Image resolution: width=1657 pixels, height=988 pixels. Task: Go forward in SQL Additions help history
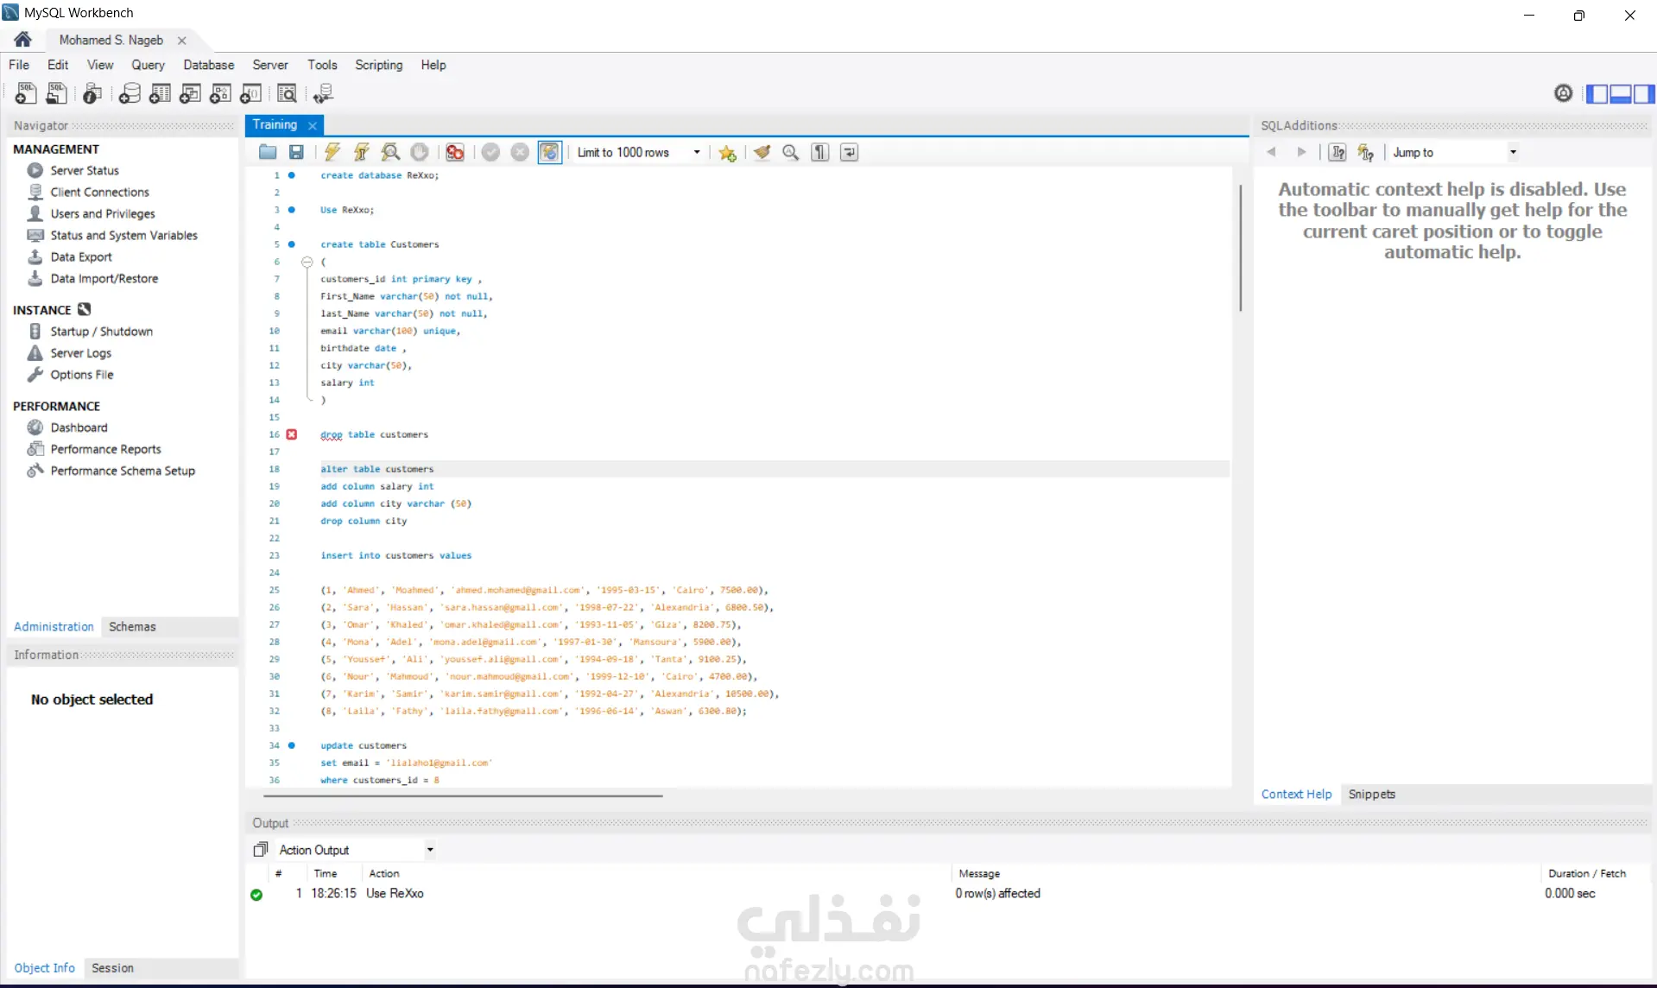pos(1301,152)
